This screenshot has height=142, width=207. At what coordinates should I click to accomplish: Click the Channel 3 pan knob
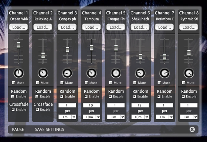67,73
